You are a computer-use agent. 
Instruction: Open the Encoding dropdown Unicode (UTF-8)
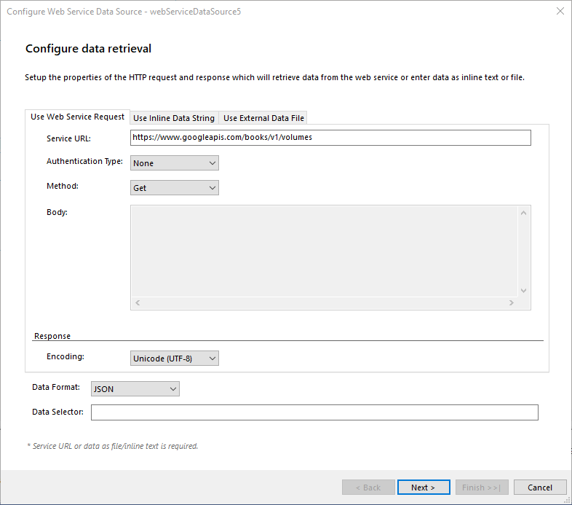pyautogui.click(x=175, y=359)
